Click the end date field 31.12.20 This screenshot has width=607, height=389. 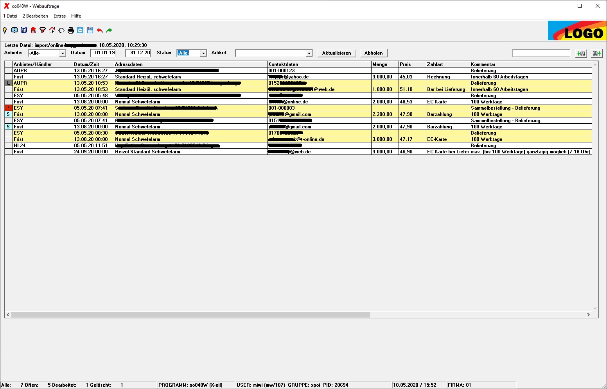pyautogui.click(x=138, y=53)
